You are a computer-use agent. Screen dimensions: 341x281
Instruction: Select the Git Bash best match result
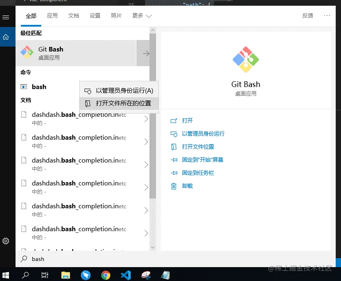(76, 53)
